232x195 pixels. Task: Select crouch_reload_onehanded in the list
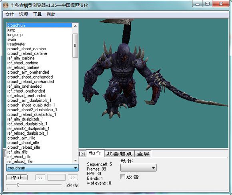tap(39, 82)
